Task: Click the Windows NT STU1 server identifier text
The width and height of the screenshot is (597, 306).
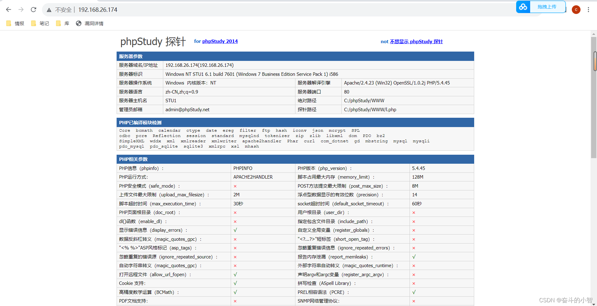Action: (252, 74)
